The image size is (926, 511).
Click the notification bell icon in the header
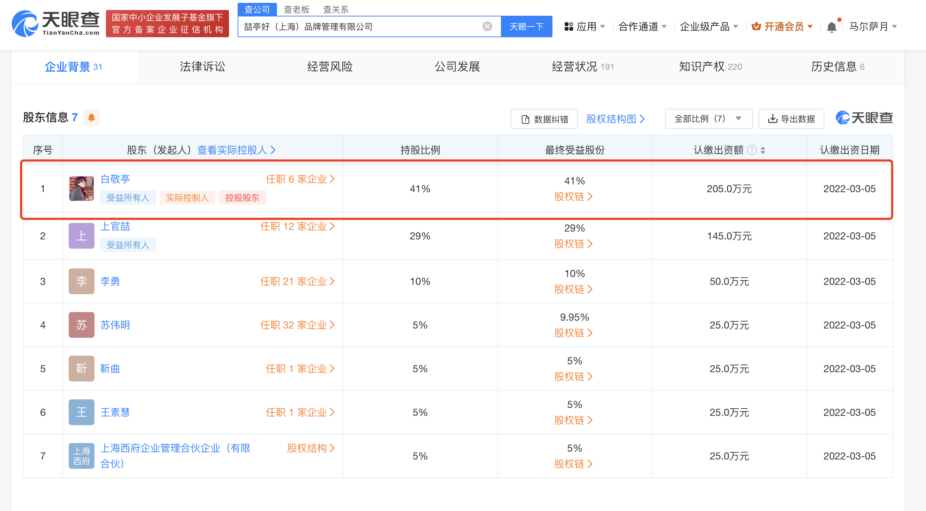pos(832,26)
